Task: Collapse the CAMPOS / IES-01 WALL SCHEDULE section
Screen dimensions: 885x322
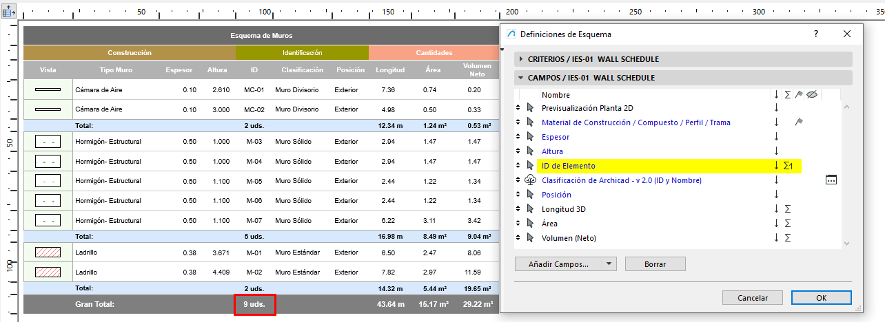Action: [x=522, y=78]
